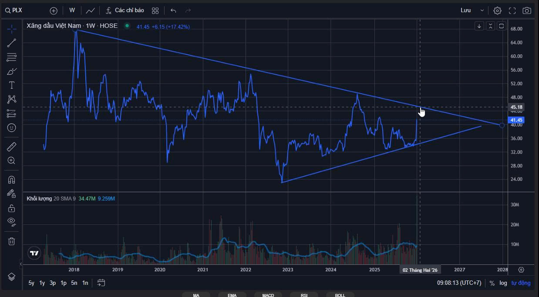Toggle lock all drawing tools

(12, 208)
